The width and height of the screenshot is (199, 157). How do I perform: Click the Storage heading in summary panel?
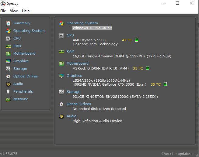73,92
